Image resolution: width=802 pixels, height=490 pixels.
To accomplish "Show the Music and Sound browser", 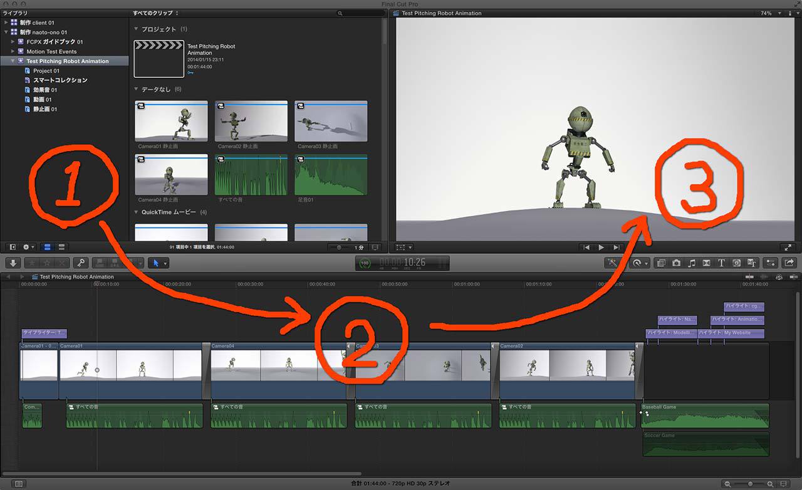I will coord(691,263).
